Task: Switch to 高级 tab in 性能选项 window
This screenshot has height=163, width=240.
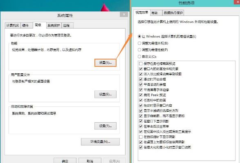Action: [x=156, y=13]
